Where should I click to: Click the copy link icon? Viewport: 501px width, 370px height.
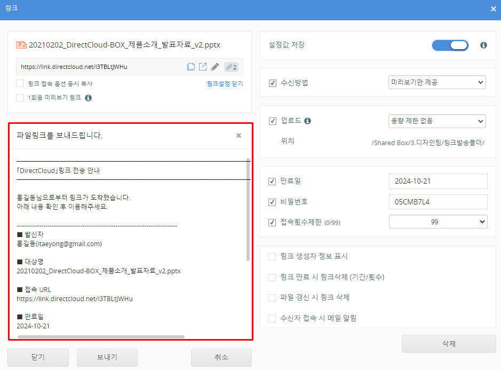[191, 67]
